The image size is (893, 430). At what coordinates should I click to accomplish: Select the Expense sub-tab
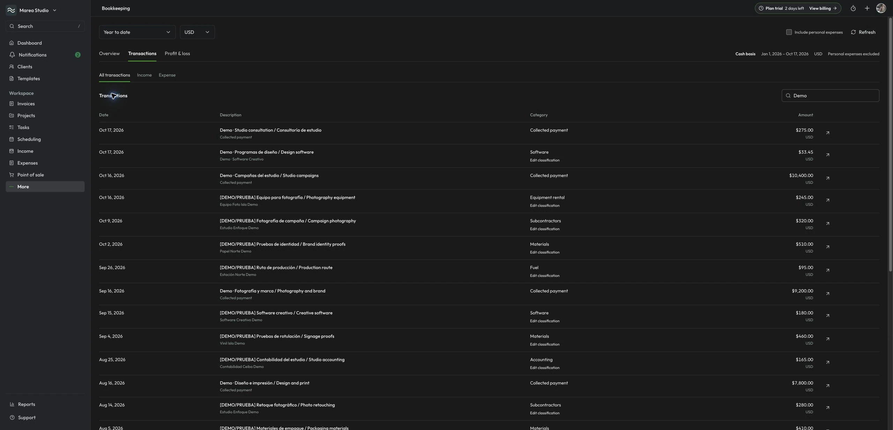pyautogui.click(x=167, y=75)
